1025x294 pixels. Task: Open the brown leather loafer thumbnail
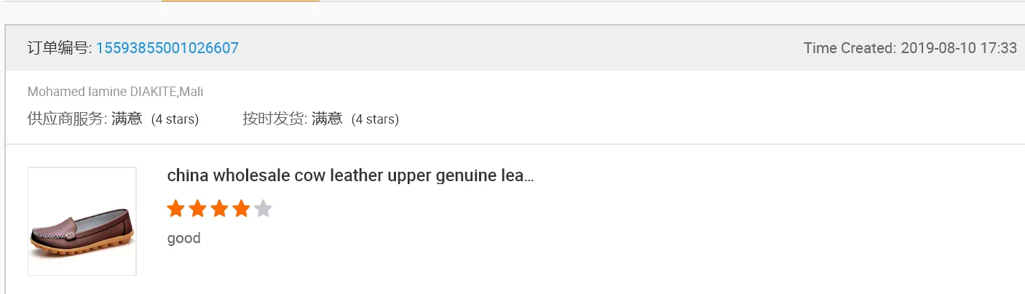[x=82, y=221]
